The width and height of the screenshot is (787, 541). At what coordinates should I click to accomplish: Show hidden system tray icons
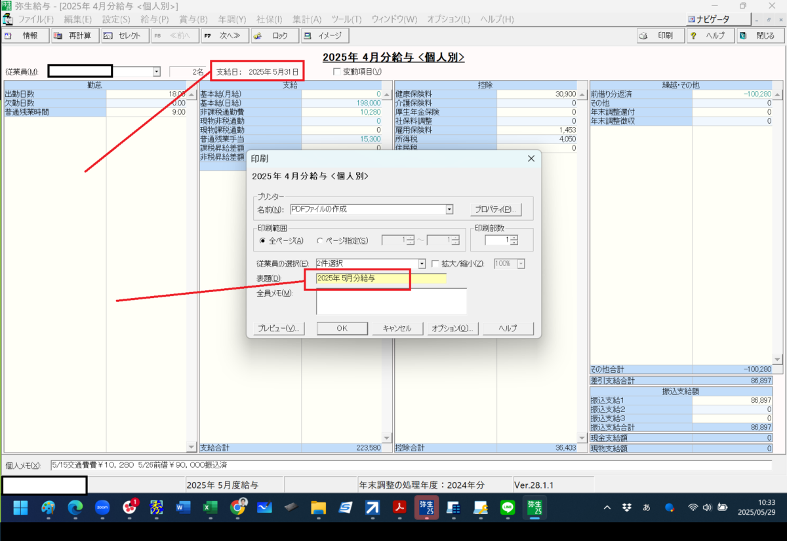(x=607, y=507)
